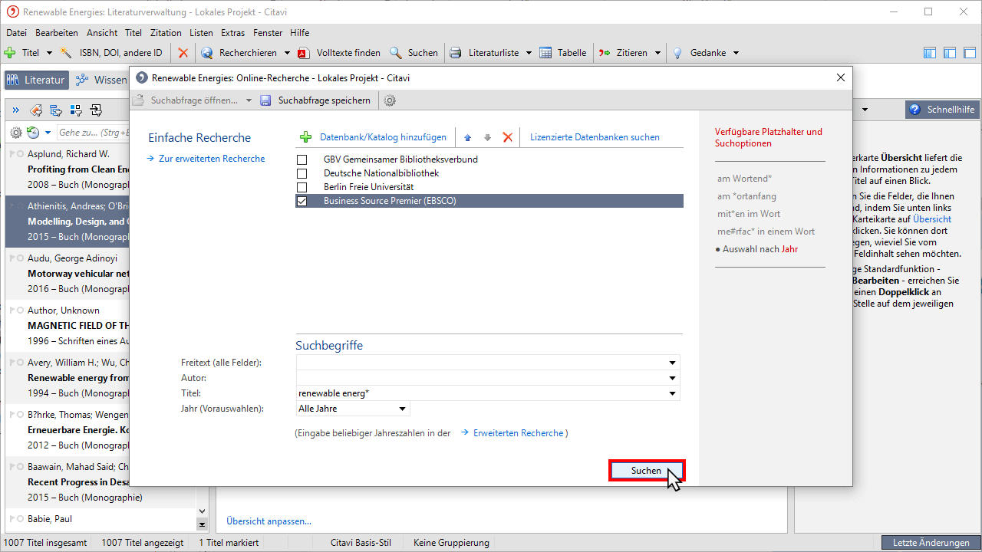Select the three-column layout icon

pos(930,53)
